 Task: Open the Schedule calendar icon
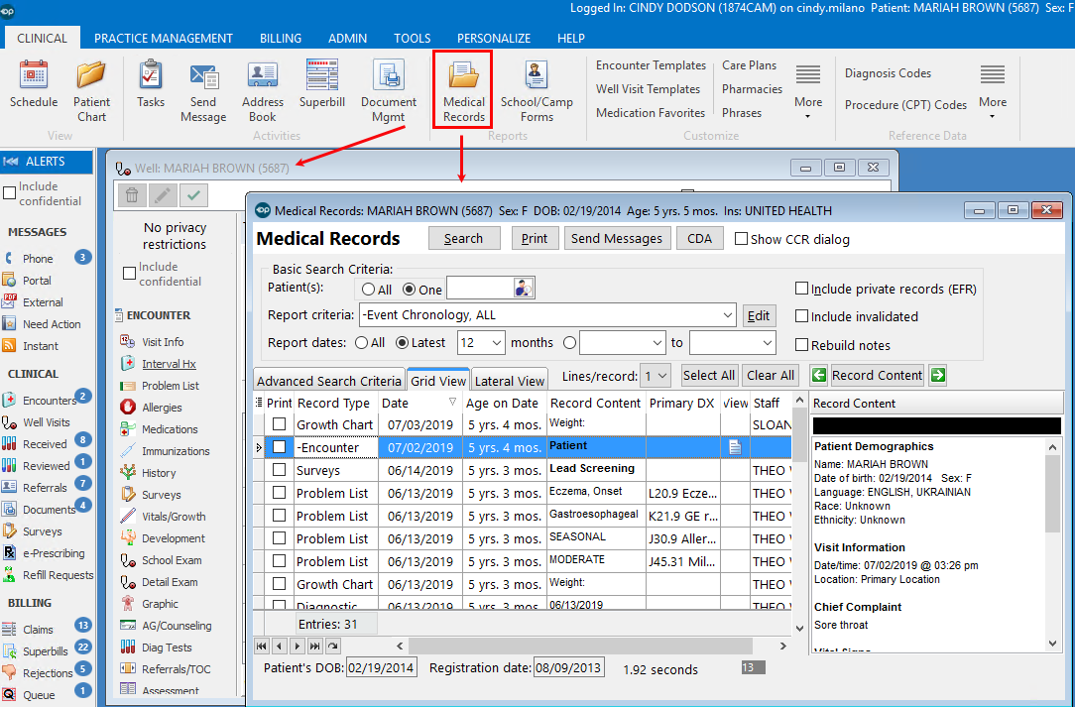coord(33,74)
